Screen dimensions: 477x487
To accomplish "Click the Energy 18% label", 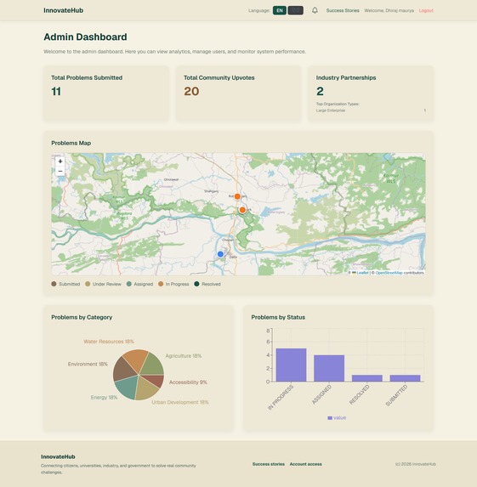I will pyautogui.click(x=104, y=397).
